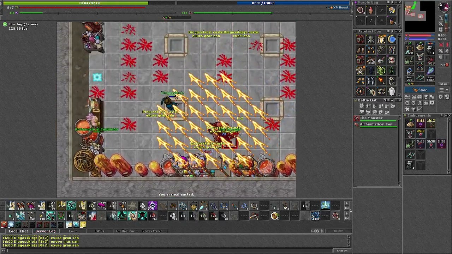Open the Store button
Image resolution: width=452 pixels, height=254 pixels.
click(420, 90)
